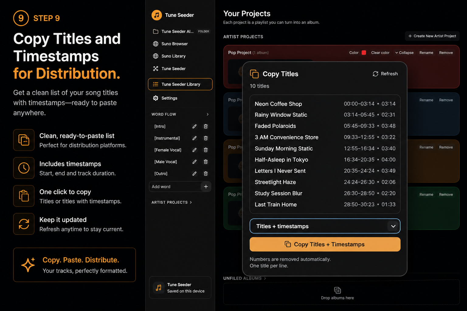Delete the [Outro] word
Screen dimensions: 467x311
click(206, 174)
